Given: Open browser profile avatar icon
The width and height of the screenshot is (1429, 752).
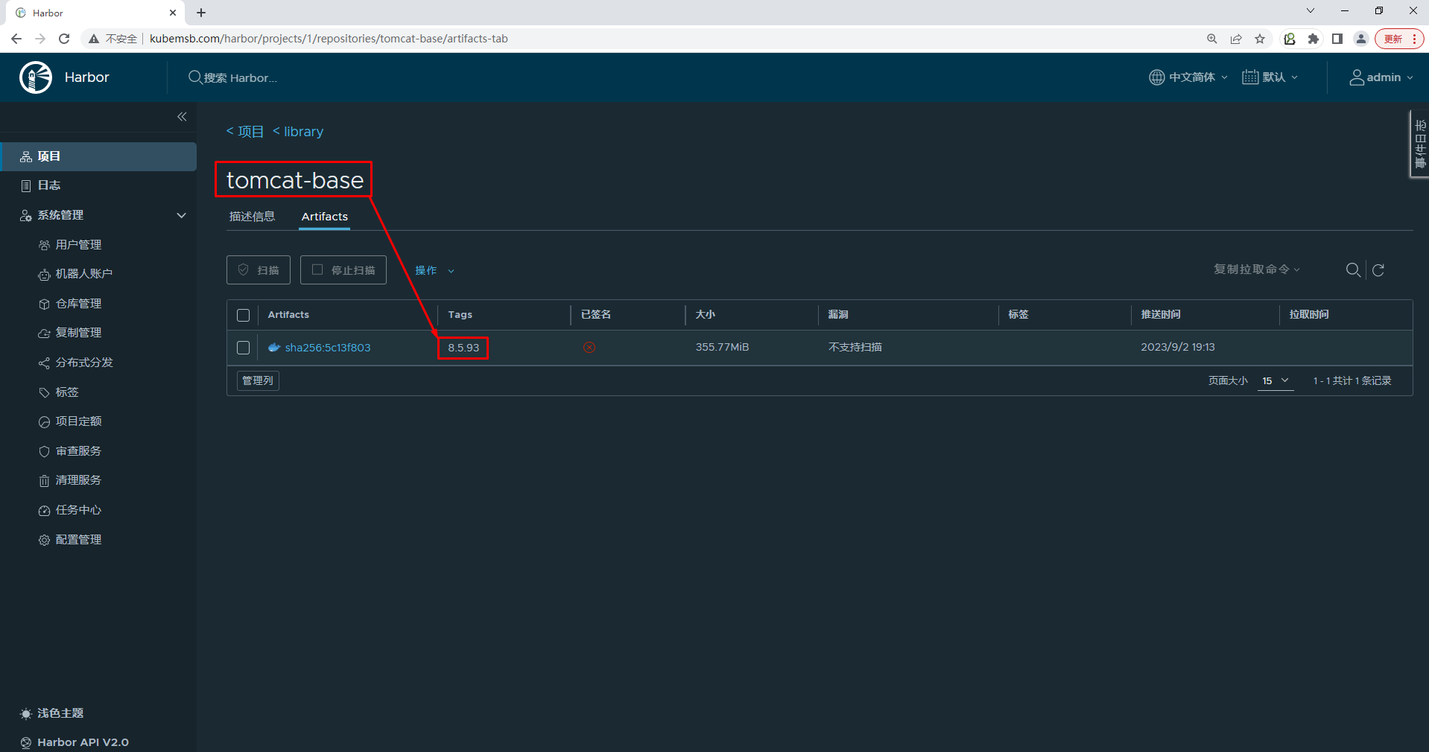Looking at the screenshot, I should pyautogui.click(x=1361, y=39).
